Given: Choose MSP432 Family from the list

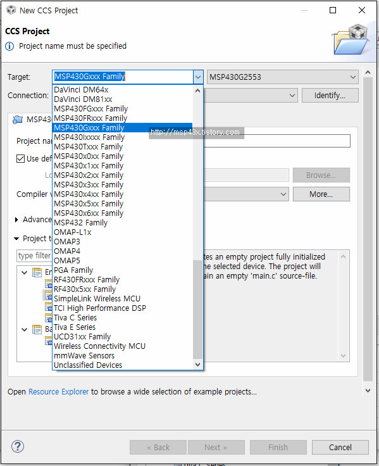Looking at the screenshot, I should (x=122, y=223).
